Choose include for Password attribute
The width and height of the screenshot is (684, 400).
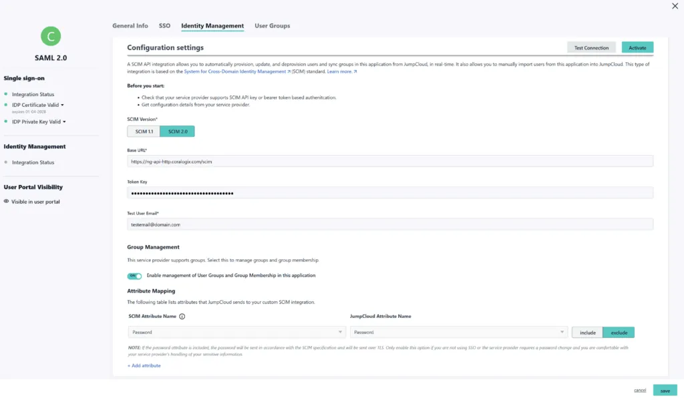point(587,333)
